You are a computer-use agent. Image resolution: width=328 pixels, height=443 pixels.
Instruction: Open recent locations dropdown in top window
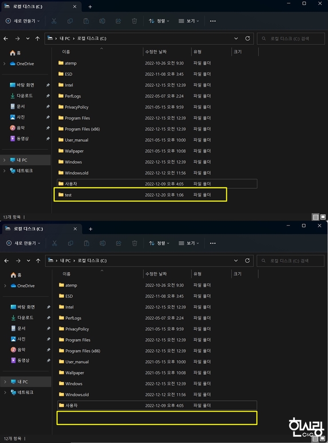[x=28, y=39]
